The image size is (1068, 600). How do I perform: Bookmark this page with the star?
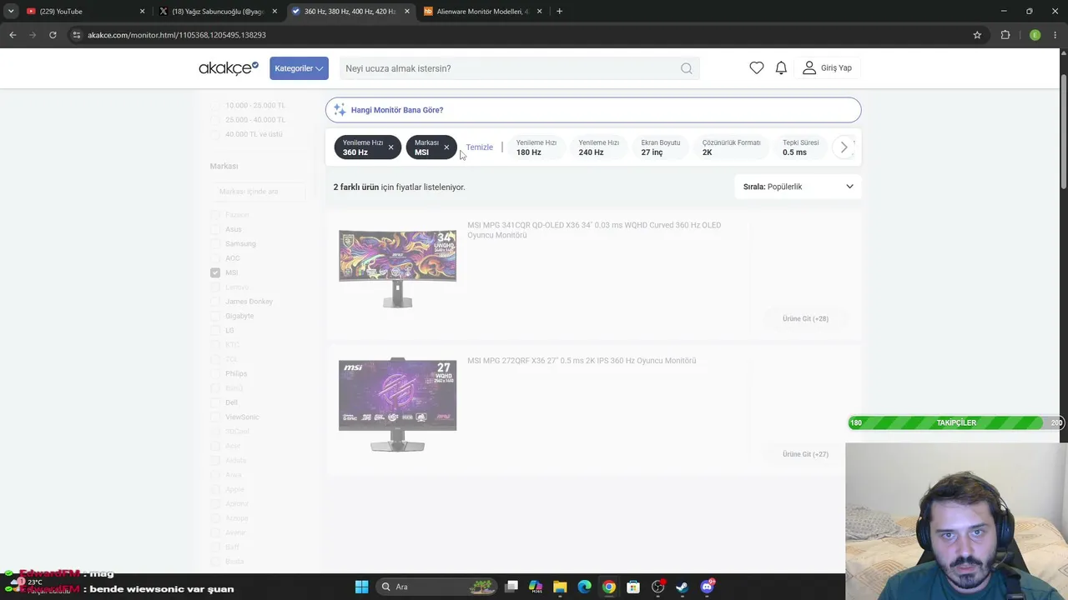click(x=977, y=35)
